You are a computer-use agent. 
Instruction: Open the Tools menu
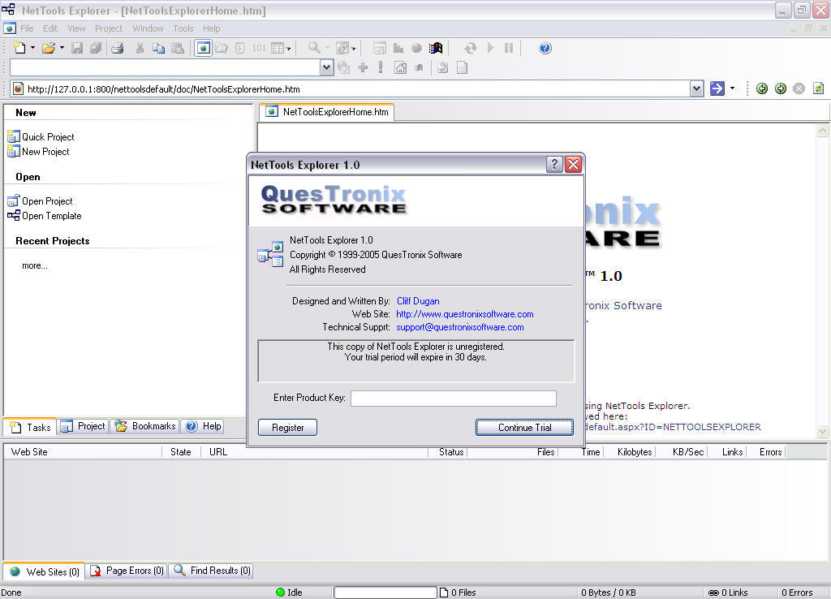(183, 28)
